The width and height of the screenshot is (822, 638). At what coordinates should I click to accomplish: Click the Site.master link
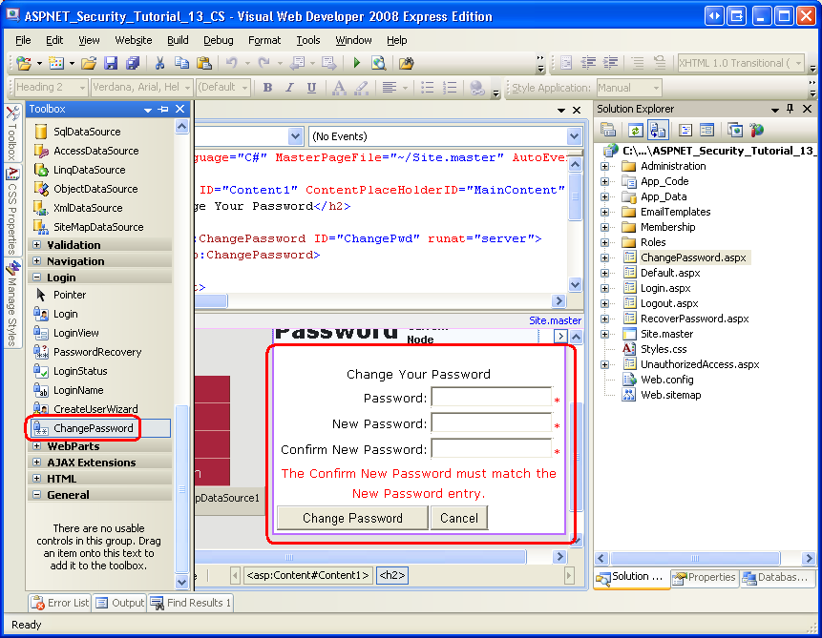555,320
